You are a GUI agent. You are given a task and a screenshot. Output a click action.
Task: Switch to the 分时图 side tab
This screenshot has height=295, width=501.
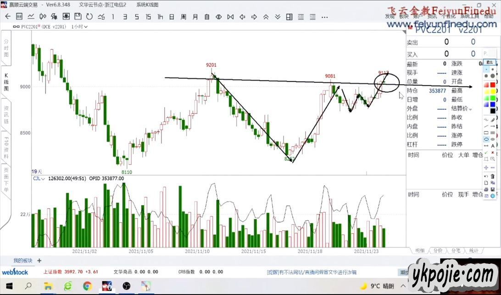(6, 48)
